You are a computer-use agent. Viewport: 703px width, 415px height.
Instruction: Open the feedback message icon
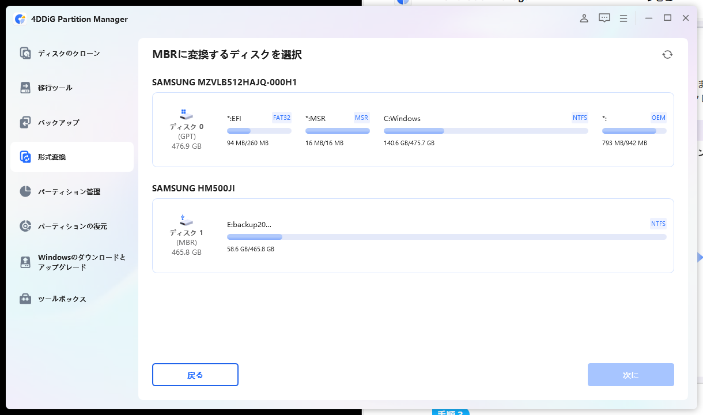pos(604,18)
